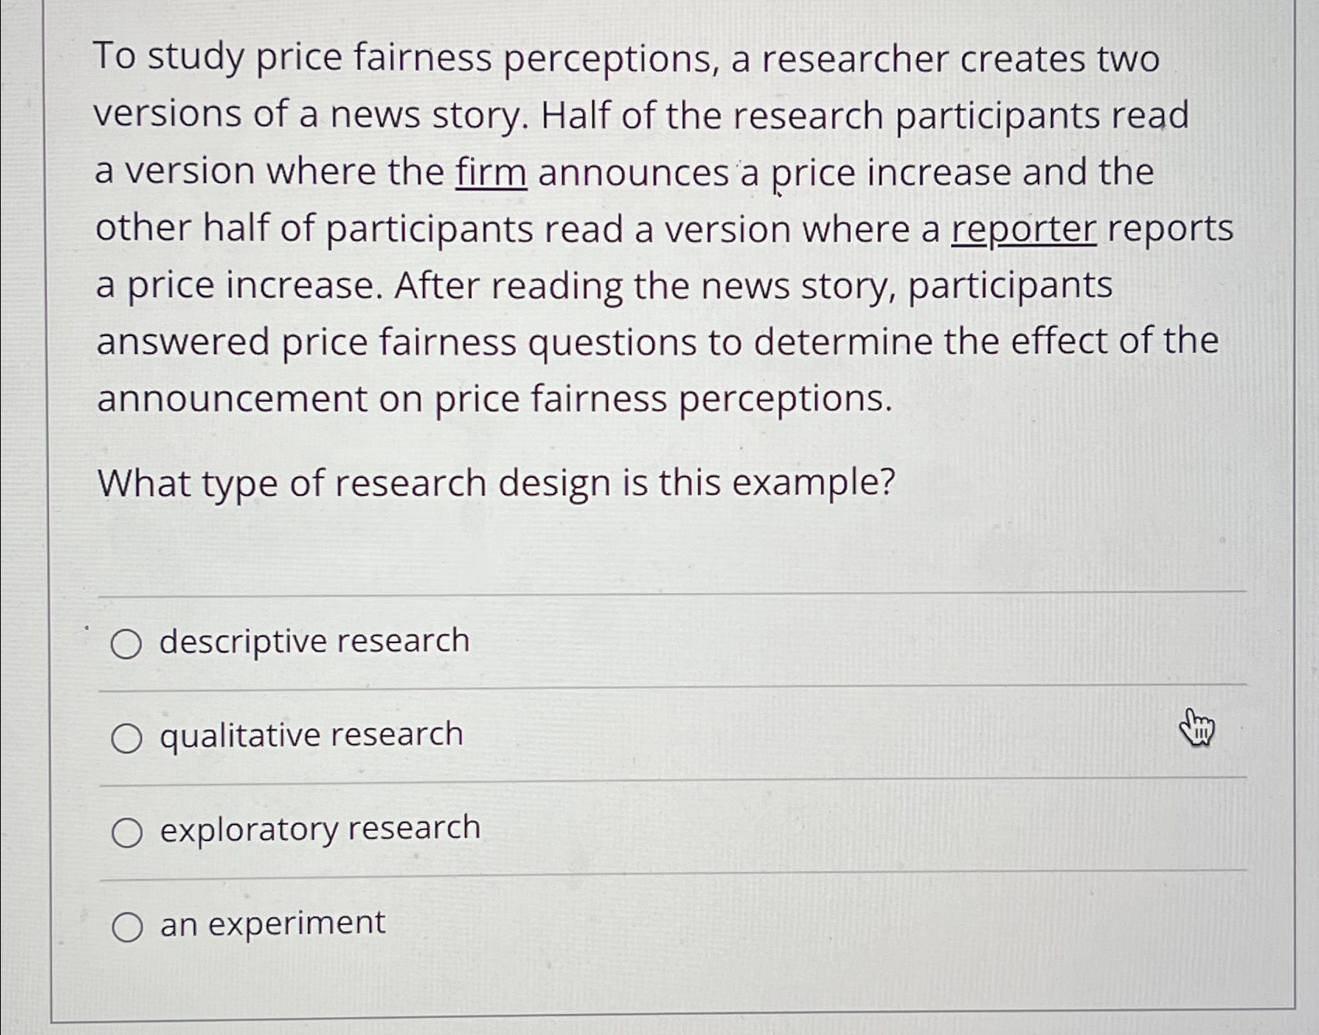Click the descriptive research label text
The height and width of the screenshot is (1035, 1319).
pos(314,641)
